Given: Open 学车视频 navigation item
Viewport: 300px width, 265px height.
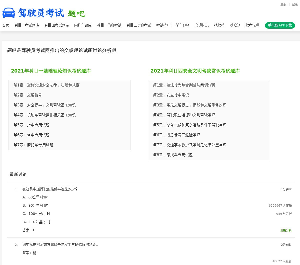Looking at the screenshot, I should tap(182, 25).
